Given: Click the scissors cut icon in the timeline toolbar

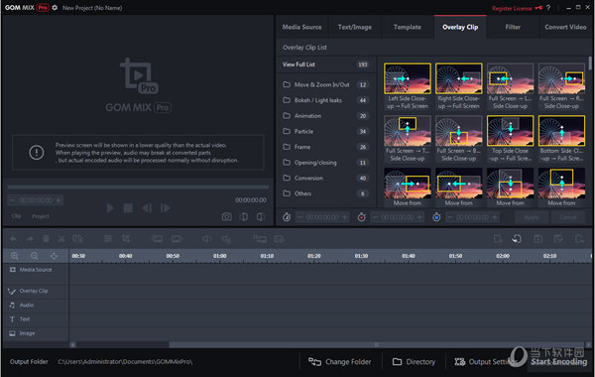Looking at the screenshot, I should [61, 239].
